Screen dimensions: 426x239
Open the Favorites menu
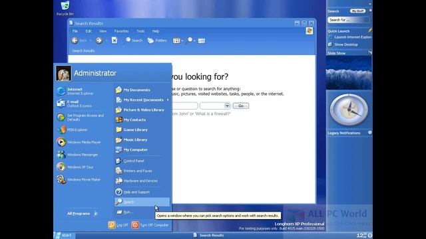121,31
